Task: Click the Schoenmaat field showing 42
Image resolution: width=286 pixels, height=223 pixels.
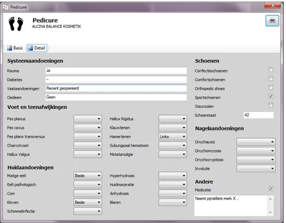Action: tap(258, 115)
